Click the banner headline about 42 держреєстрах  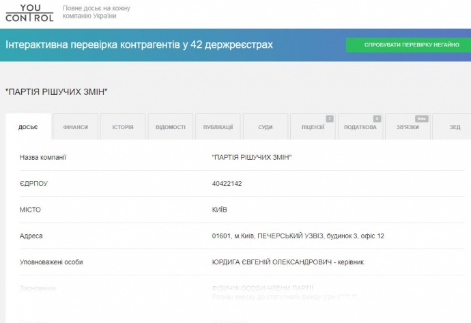tap(139, 45)
